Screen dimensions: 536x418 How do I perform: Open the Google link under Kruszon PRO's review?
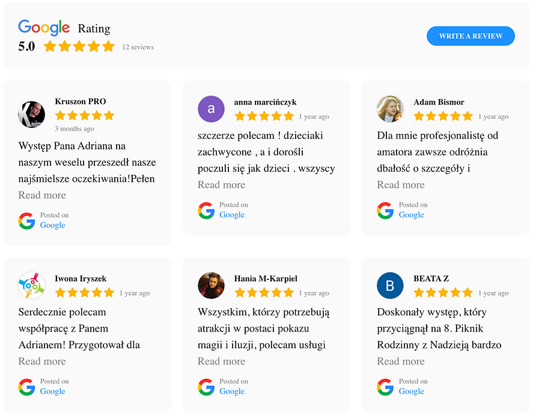(52, 225)
